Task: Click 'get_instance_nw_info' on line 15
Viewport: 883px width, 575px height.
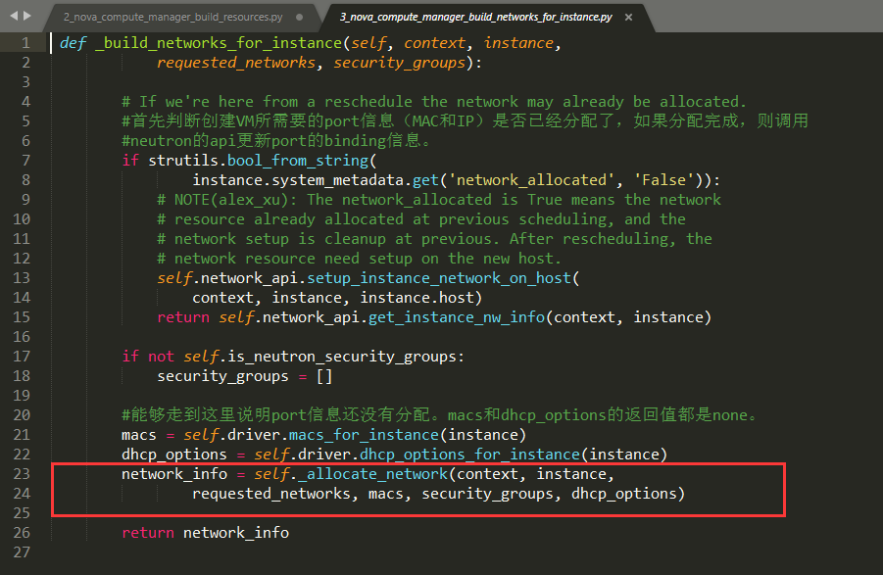Action: point(457,318)
